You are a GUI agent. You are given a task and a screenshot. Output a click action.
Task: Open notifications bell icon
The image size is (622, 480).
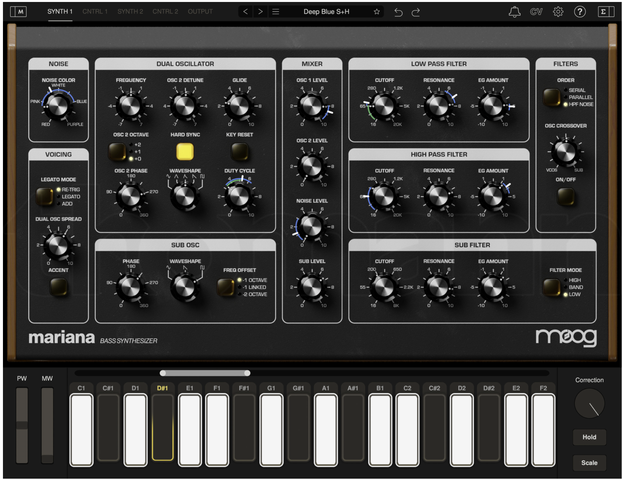point(514,12)
